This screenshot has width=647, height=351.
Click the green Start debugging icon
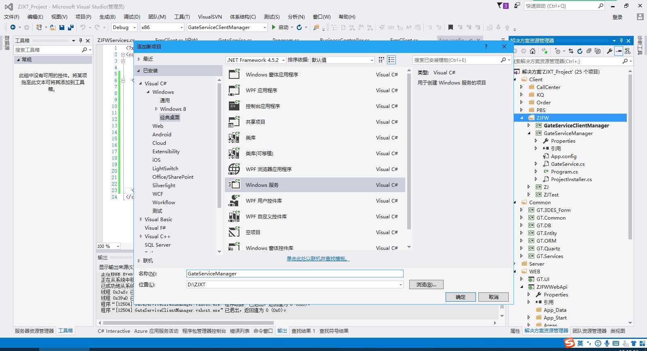click(274, 27)
